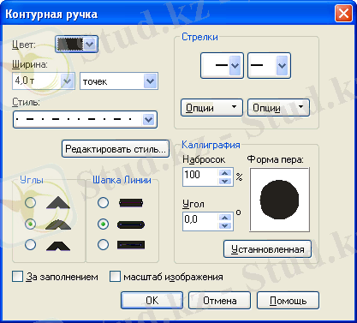Enable the За заполнением checkbox
Viewport: 357px width, 323px height.
18,277
